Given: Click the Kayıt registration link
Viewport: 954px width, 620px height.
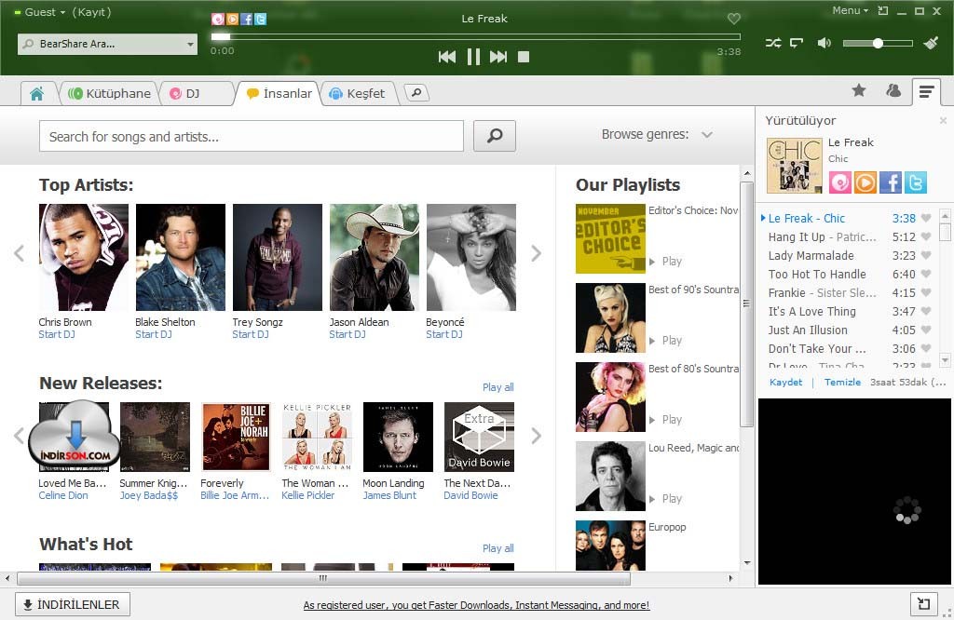Looking at the screenshot, I should pyautogui.click(x=91, y=12).
